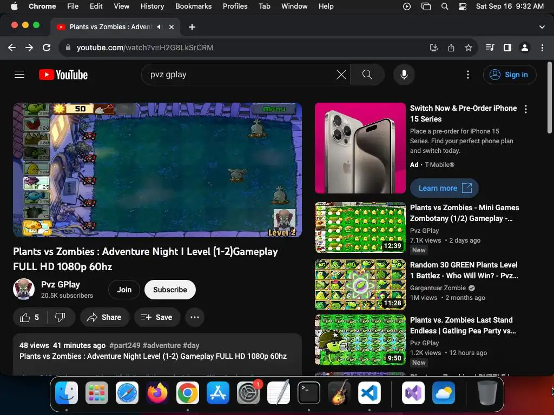Image resolution: width=554 pixels, height=415 pixels.
Task: Click the magnifier search button
Action: pos(367,75)
